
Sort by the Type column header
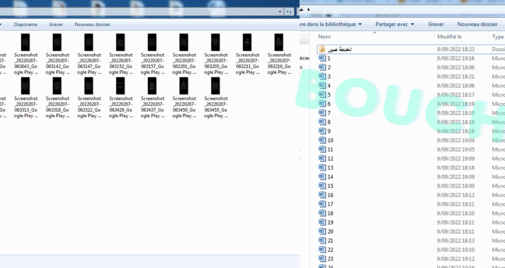pos(497,37)
